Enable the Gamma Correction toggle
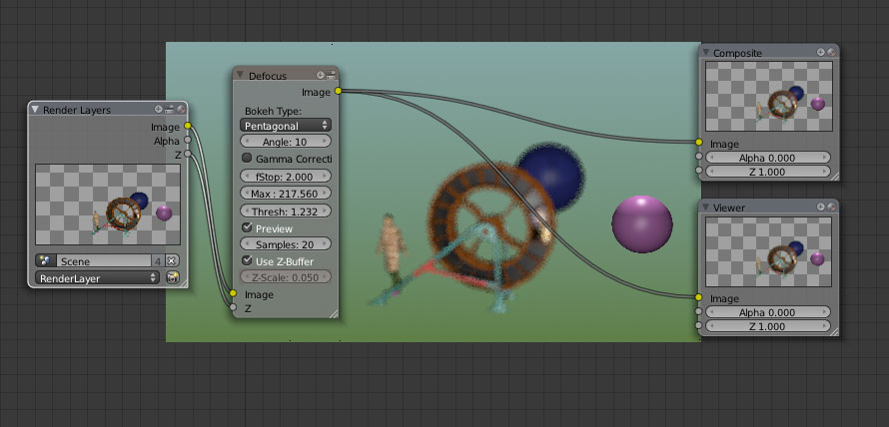Screen dimensions: 889x427 coord(248,159)
